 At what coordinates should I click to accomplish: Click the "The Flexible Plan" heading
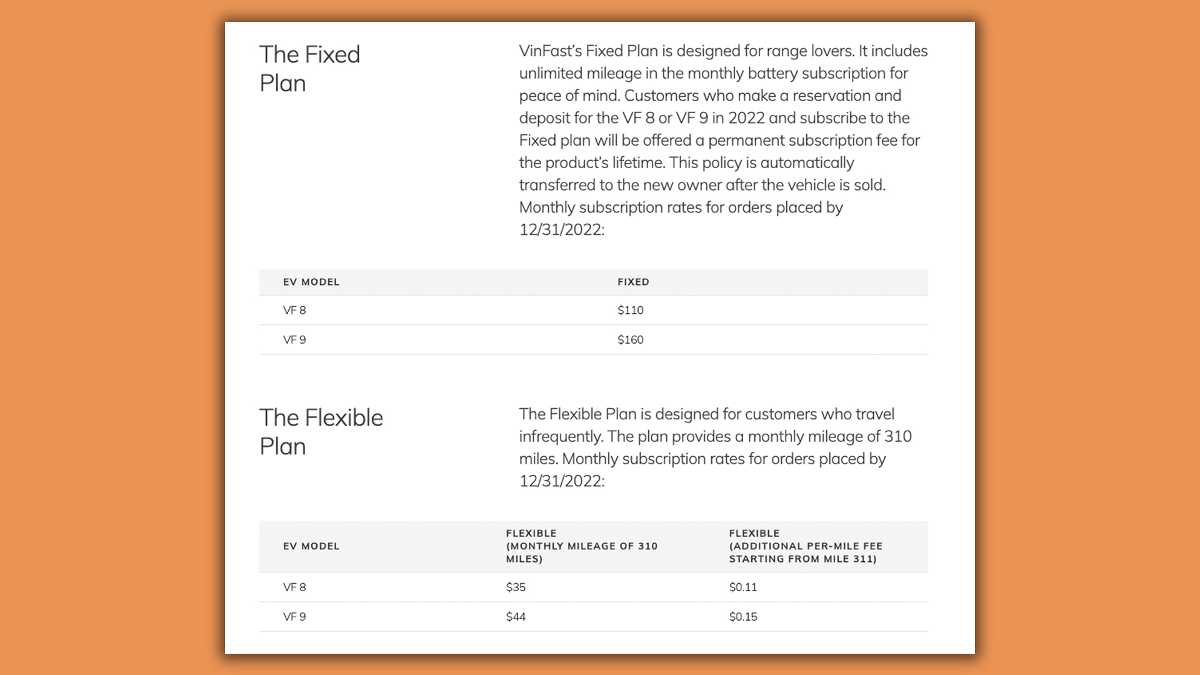[x=321, y=432]
